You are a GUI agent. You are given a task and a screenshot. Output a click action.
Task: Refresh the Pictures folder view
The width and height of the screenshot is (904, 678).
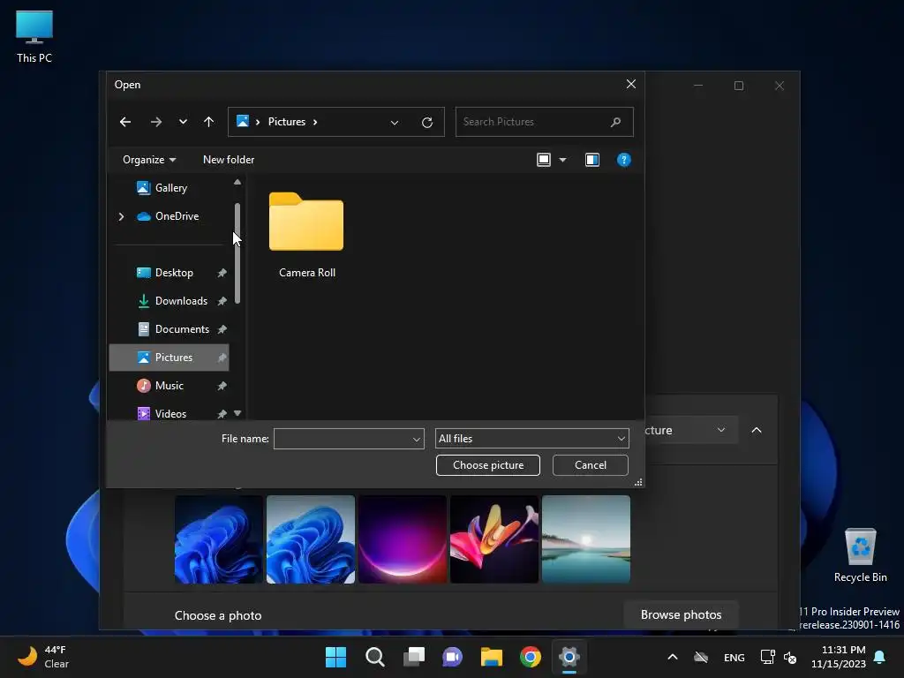(427, 123)
